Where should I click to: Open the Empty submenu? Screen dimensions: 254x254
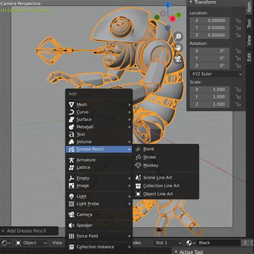99,178
